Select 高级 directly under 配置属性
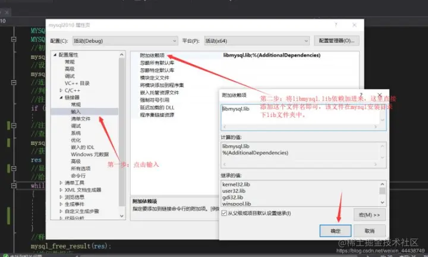Screen dimensions: 428x257 pyautogui.click(x=70, y=69)
